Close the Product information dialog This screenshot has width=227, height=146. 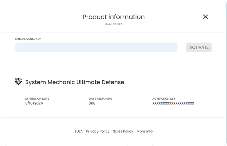pos(206,17)
